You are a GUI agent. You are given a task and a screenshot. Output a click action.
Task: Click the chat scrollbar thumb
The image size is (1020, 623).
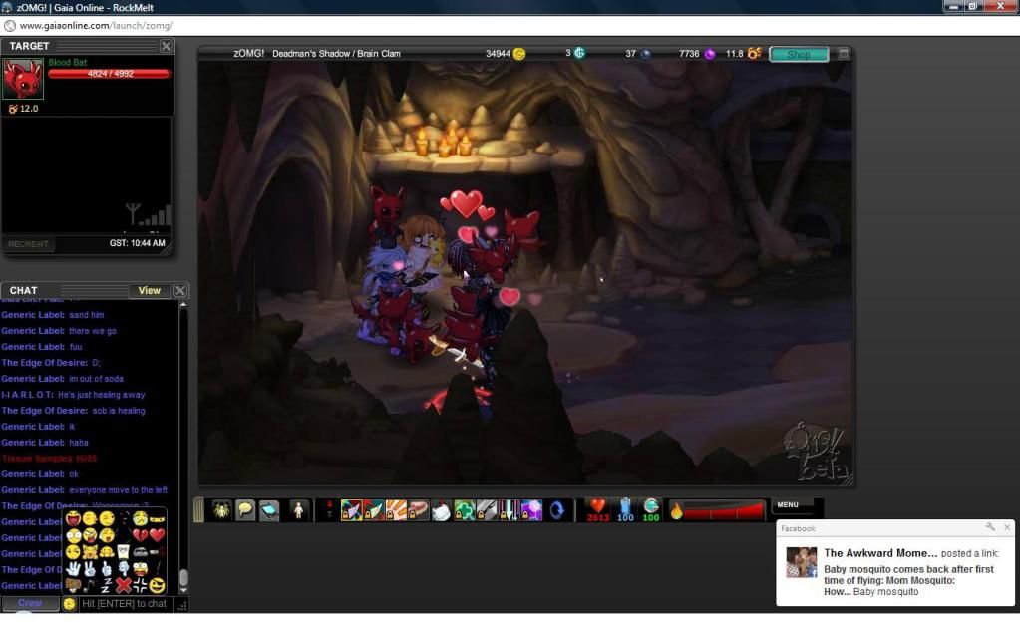[184, 577]
